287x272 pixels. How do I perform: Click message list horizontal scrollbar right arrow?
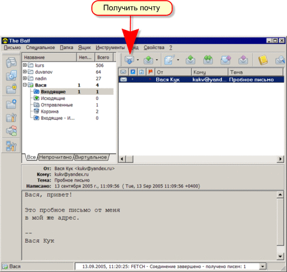click(x=281, y=159)
